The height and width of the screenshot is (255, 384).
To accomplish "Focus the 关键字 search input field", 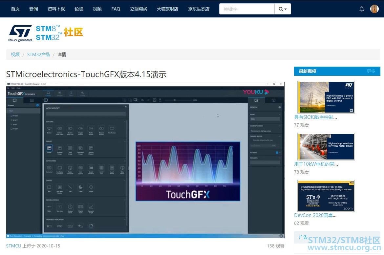I will pyautogui.click(x=247, y=9).
